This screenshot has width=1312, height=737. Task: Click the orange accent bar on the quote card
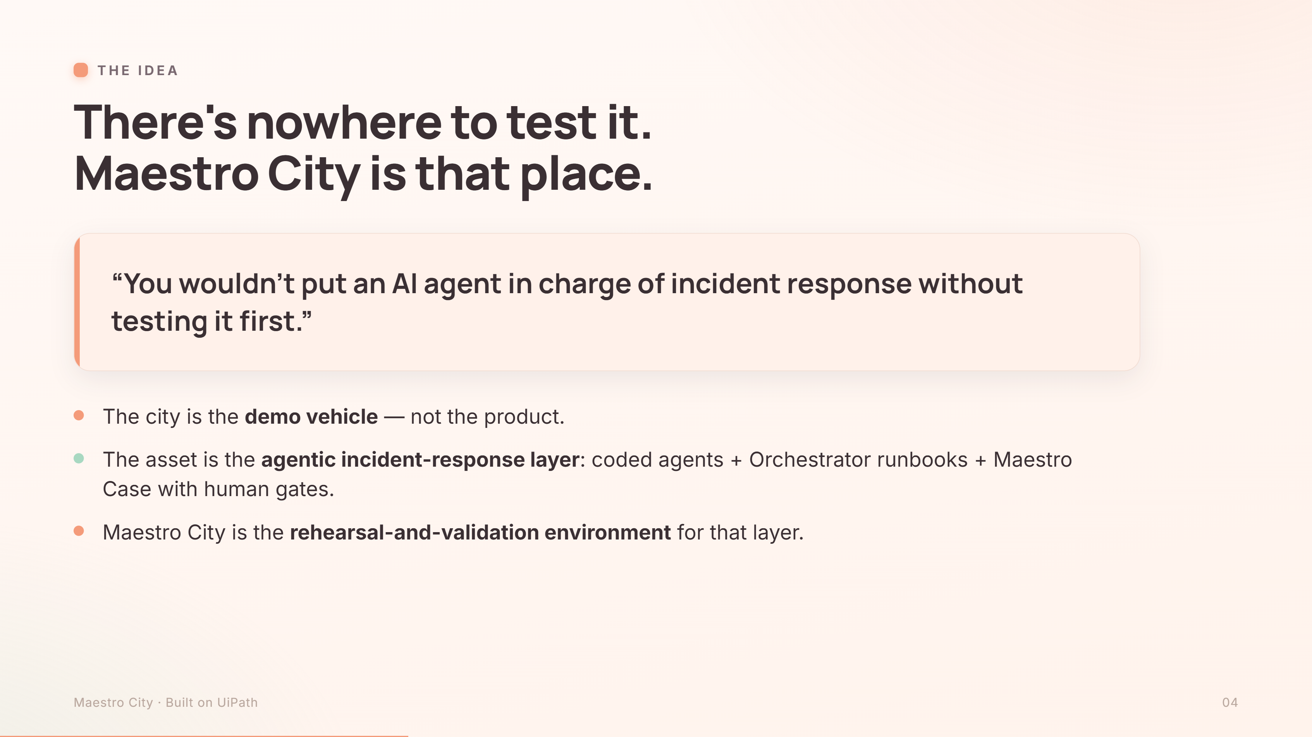(x=77, y=302)
